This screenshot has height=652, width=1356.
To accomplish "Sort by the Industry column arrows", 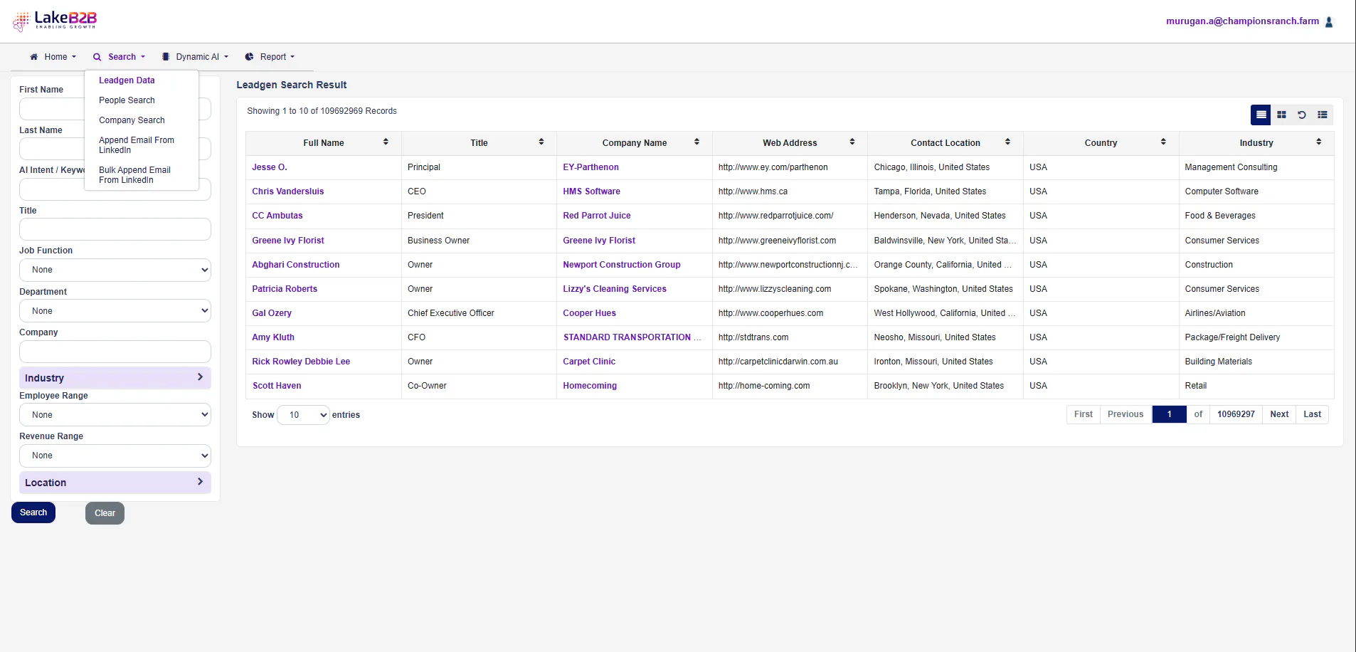I will (1319, 142).
